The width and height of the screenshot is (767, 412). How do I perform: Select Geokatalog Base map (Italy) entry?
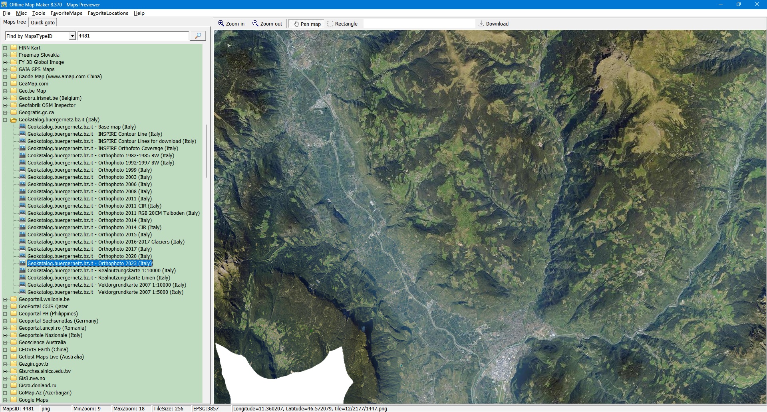pyautogui.click(x=81, y=127)
